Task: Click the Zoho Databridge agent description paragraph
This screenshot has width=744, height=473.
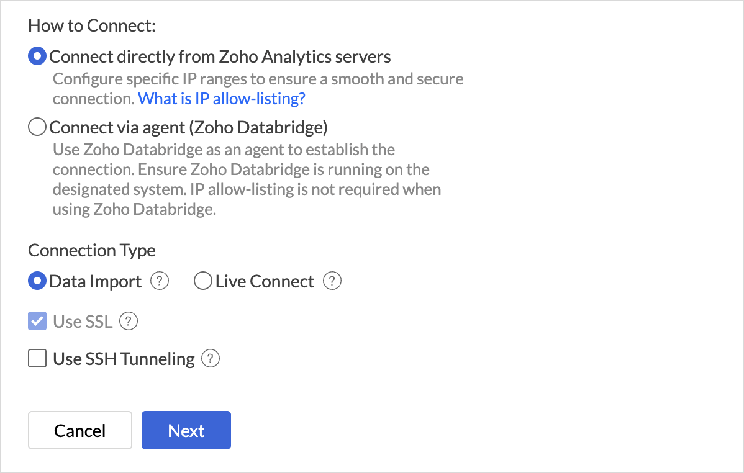Action: click(247, 179)
